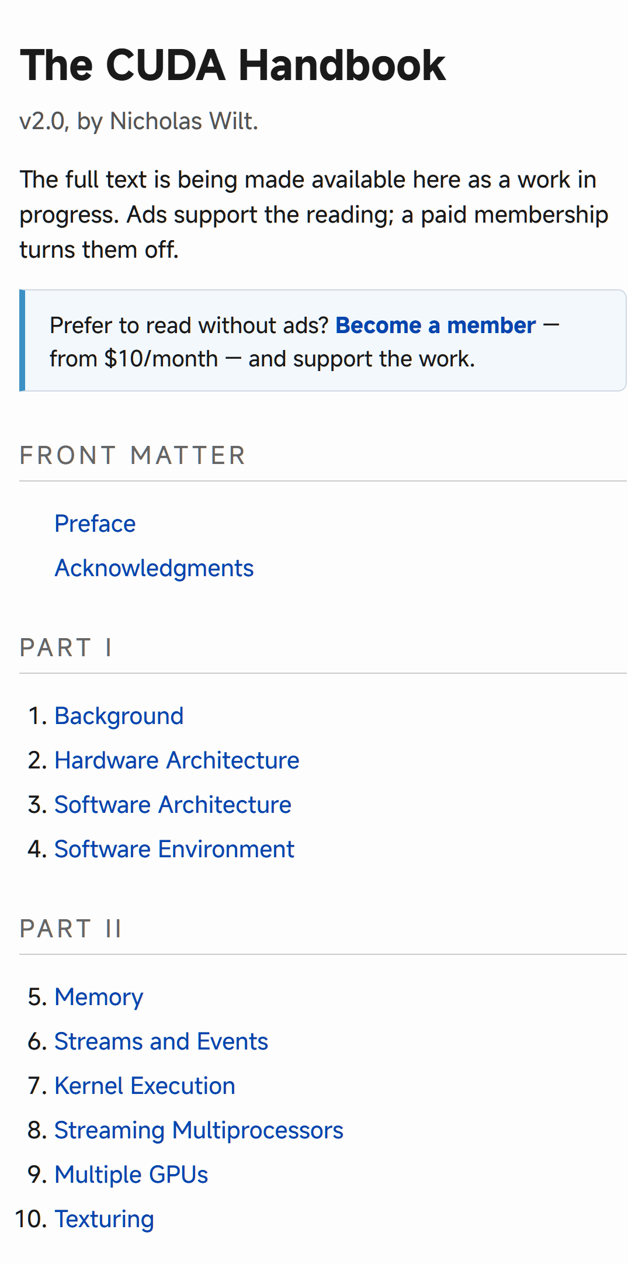The height and width of the screenshot is (1264, 628).
Task: Click the v2.0 by Nicholas Wilt byline
Action: point(139,122)
